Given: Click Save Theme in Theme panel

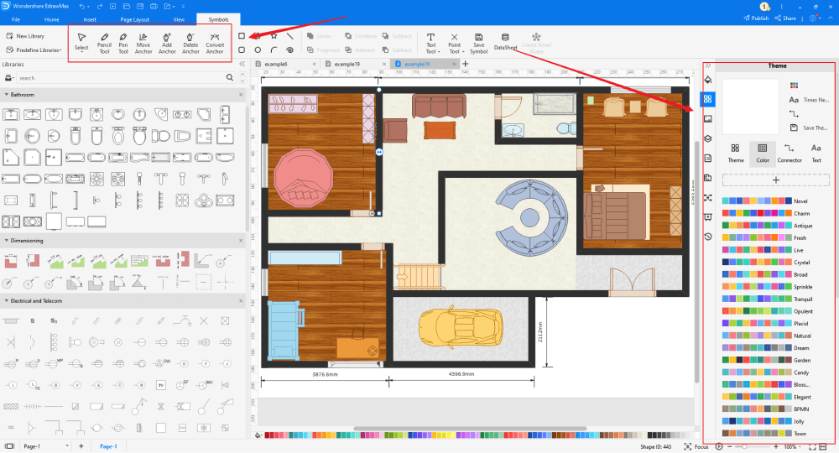Looking at the screenshot, I should coord(809,128).
